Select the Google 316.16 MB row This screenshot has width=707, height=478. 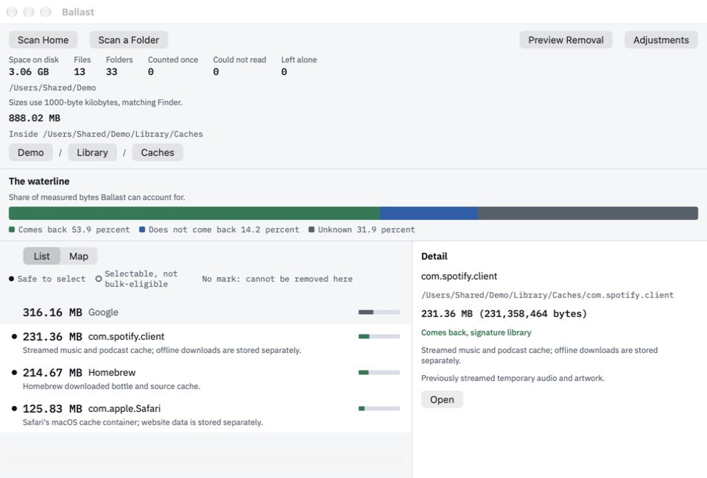coord(205,312)
